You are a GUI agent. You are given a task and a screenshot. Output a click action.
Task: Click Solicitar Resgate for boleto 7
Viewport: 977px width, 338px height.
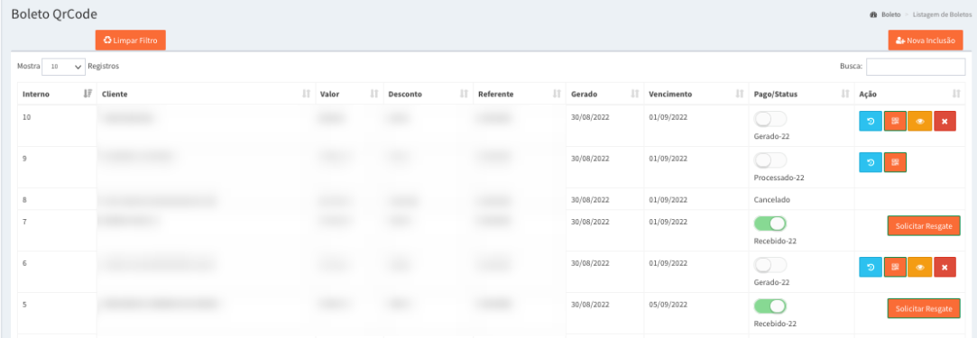click(x=924, y=226)
